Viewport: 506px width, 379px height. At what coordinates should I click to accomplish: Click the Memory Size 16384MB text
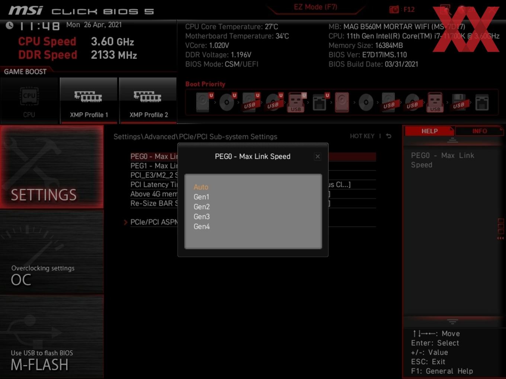pyautogui.click(x=366, y=45)
